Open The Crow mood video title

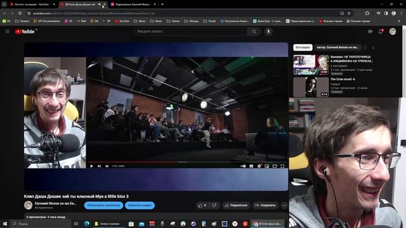point(343,79)
